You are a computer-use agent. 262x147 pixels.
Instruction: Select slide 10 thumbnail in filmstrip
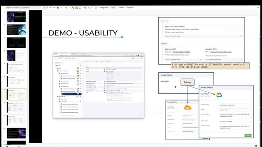pyautogui.click(x=16, y=133)
